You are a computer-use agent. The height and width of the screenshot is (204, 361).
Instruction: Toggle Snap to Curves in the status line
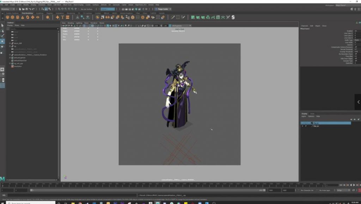pos(62,9)
